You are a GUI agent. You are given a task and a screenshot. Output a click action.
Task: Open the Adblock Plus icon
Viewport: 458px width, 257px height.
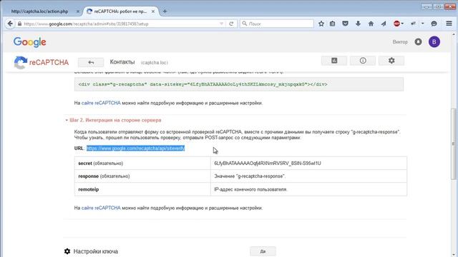click(x=396, y=24)
